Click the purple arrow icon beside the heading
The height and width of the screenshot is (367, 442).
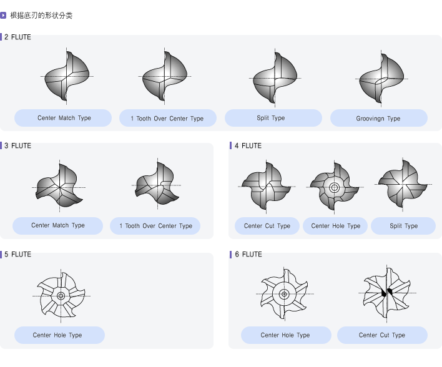click(x=4, y=15)
